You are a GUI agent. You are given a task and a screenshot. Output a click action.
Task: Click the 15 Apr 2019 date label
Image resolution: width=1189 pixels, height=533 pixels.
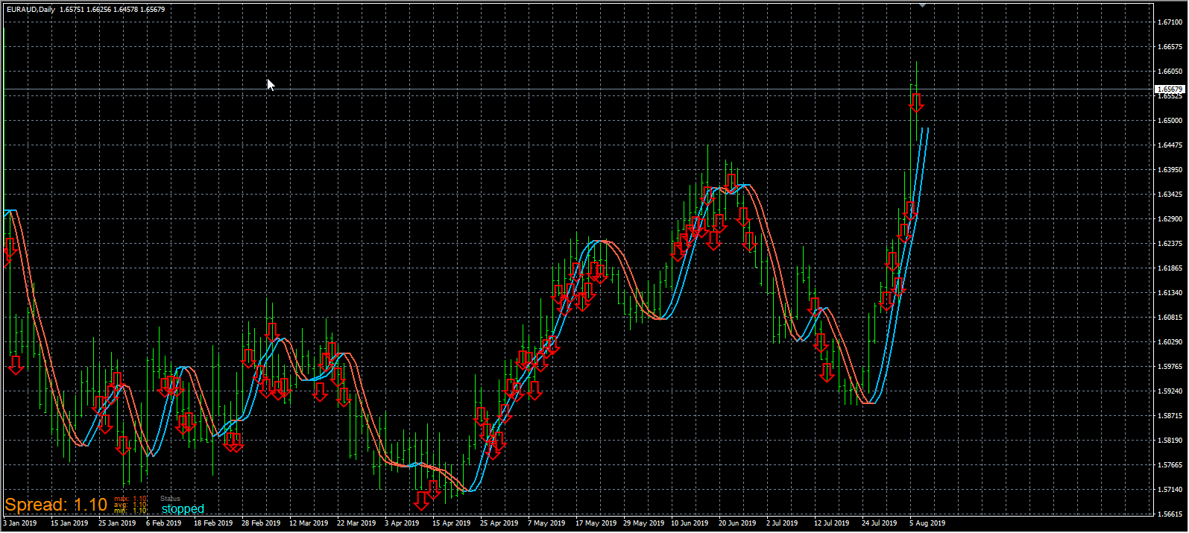pos(451,523)
